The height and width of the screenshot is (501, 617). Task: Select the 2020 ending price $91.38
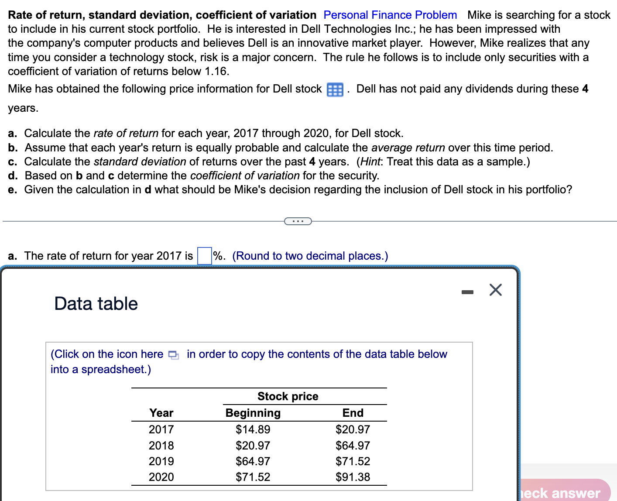[353, 477]
